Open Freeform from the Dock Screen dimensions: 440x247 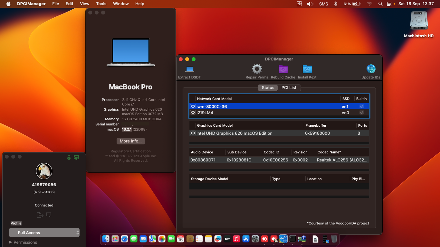[x=218, y=239]
